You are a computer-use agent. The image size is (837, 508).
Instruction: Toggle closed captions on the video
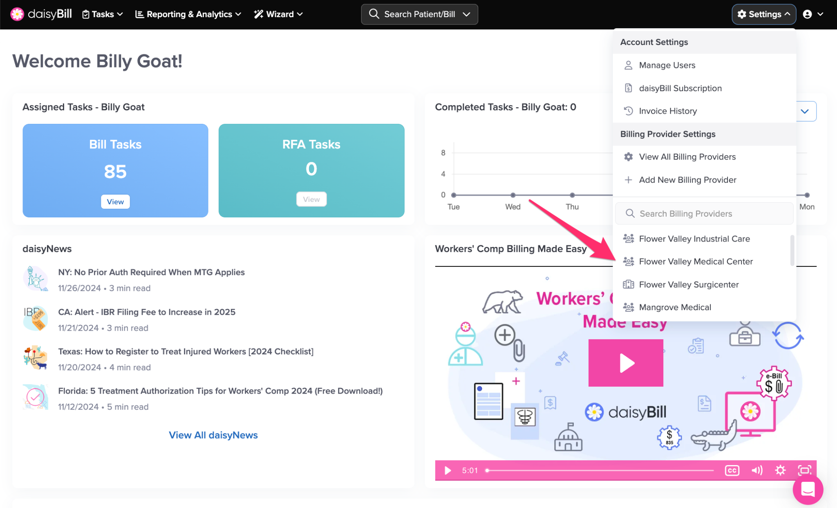point(732,470)
